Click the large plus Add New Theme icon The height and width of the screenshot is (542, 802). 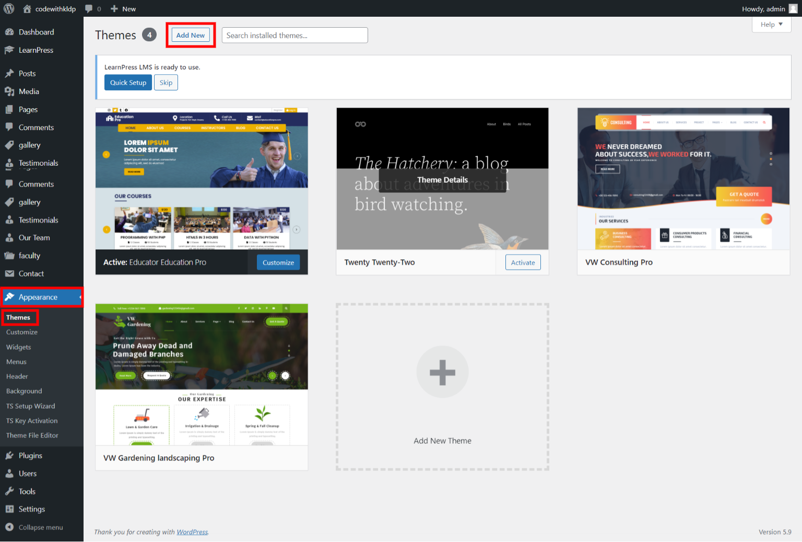(x=442, y=372)
